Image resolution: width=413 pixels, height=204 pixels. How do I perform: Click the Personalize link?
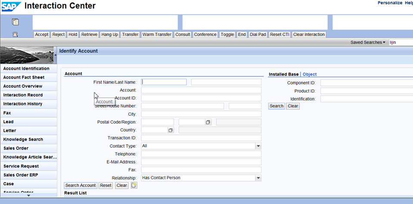(x=390, y=3)
